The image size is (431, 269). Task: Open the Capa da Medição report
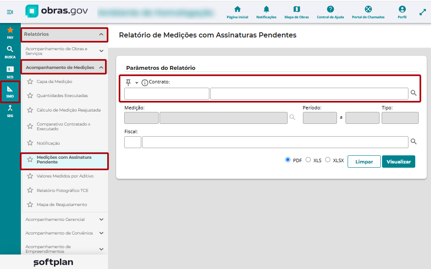54,81
